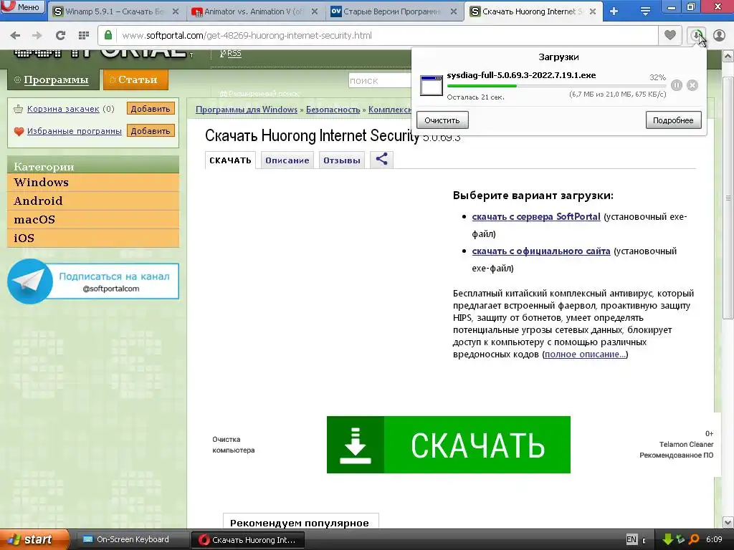Switch to the Описание tab

coord(287,160)
